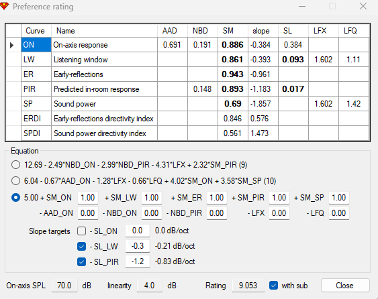Click the linearity 4.0 dB field
This screenshot has height=299, width=378.
click(x=150, y=286)
